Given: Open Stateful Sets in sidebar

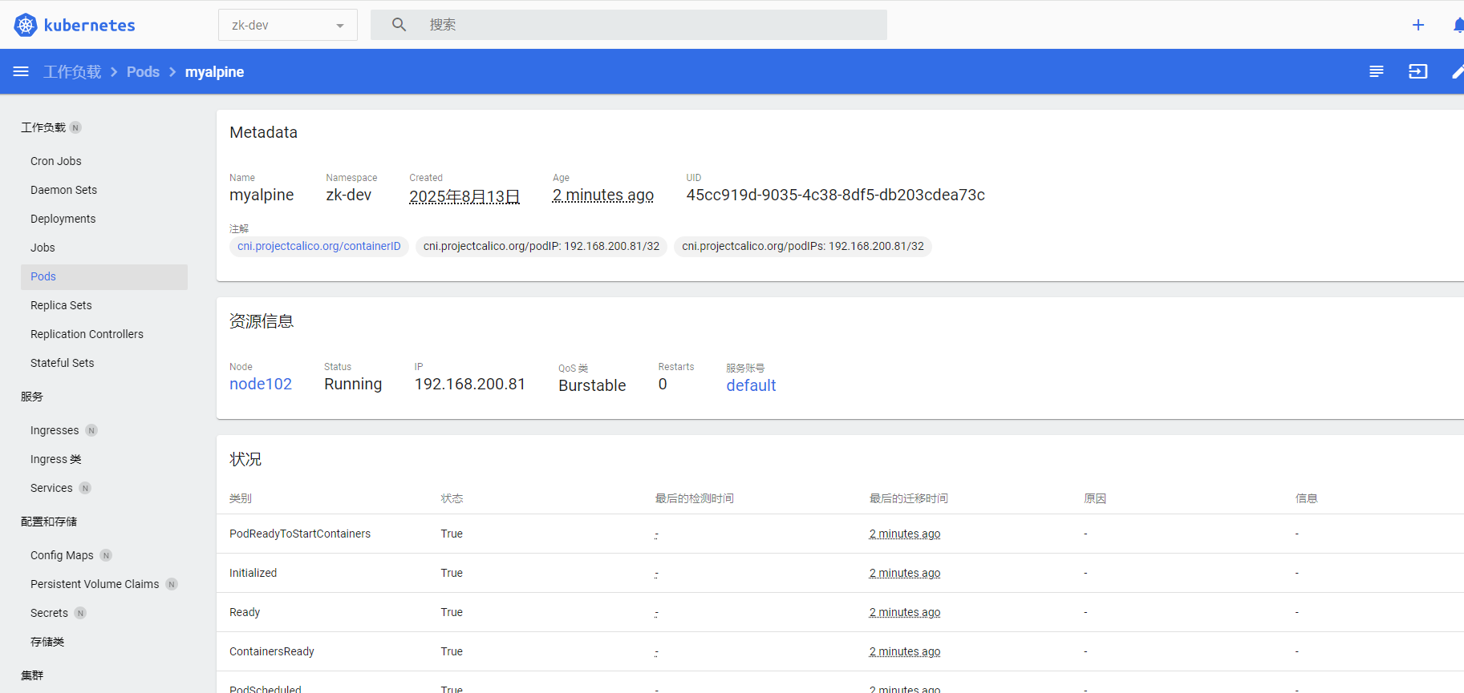Looking at the screenshot, I should click(62, 363).
